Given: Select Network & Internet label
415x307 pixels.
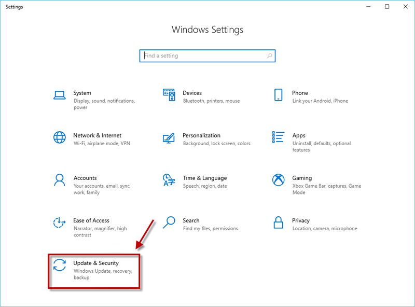Looking at the screenshot, I should 97,135.
